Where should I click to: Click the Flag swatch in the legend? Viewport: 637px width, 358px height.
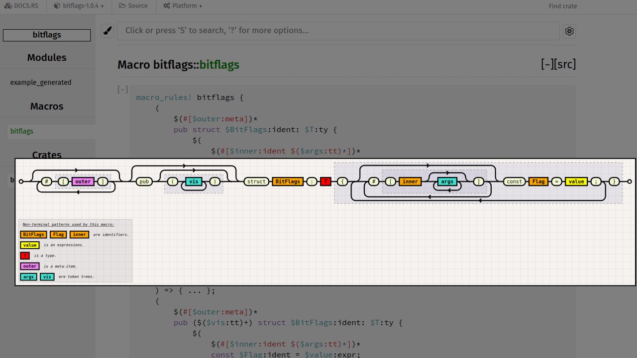(58, 235)
